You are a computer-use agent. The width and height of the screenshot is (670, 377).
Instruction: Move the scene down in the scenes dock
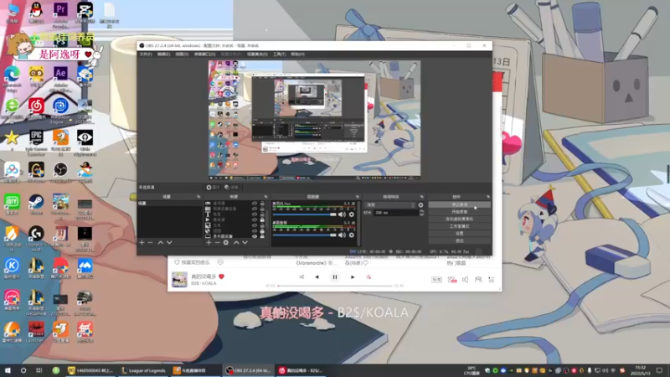(169, 242)
